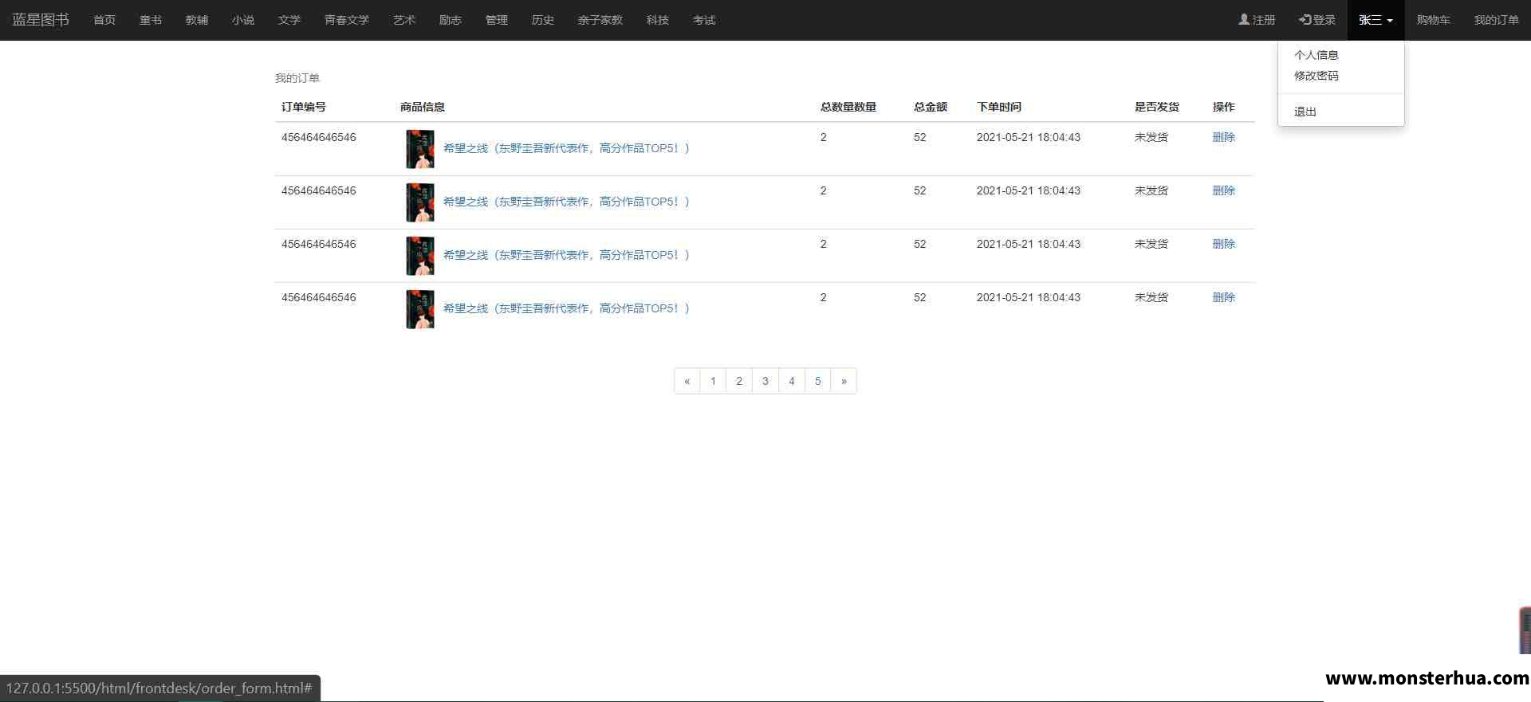Viewport: 1531px width, 702px height.
Task: Open the 艺术 category
Action: click(404, 20)
